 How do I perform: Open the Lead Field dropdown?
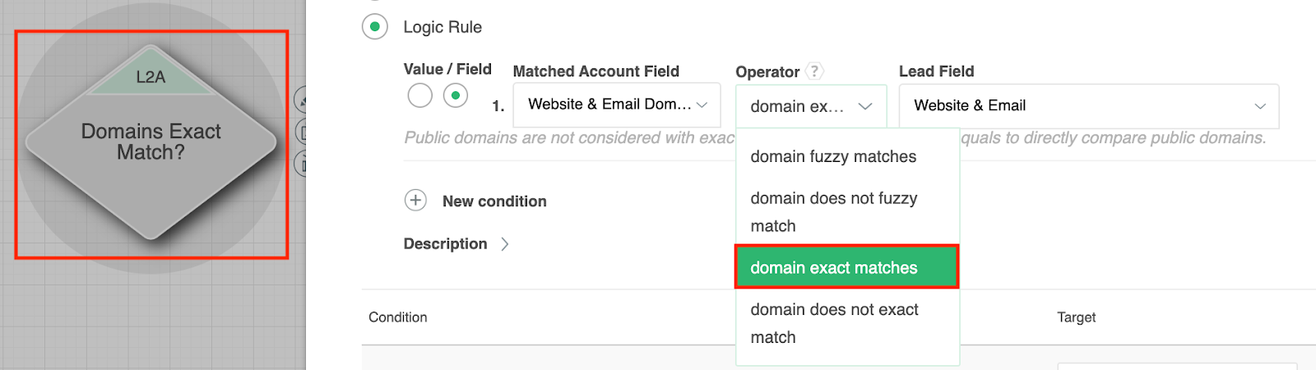tap(1088, 106)
